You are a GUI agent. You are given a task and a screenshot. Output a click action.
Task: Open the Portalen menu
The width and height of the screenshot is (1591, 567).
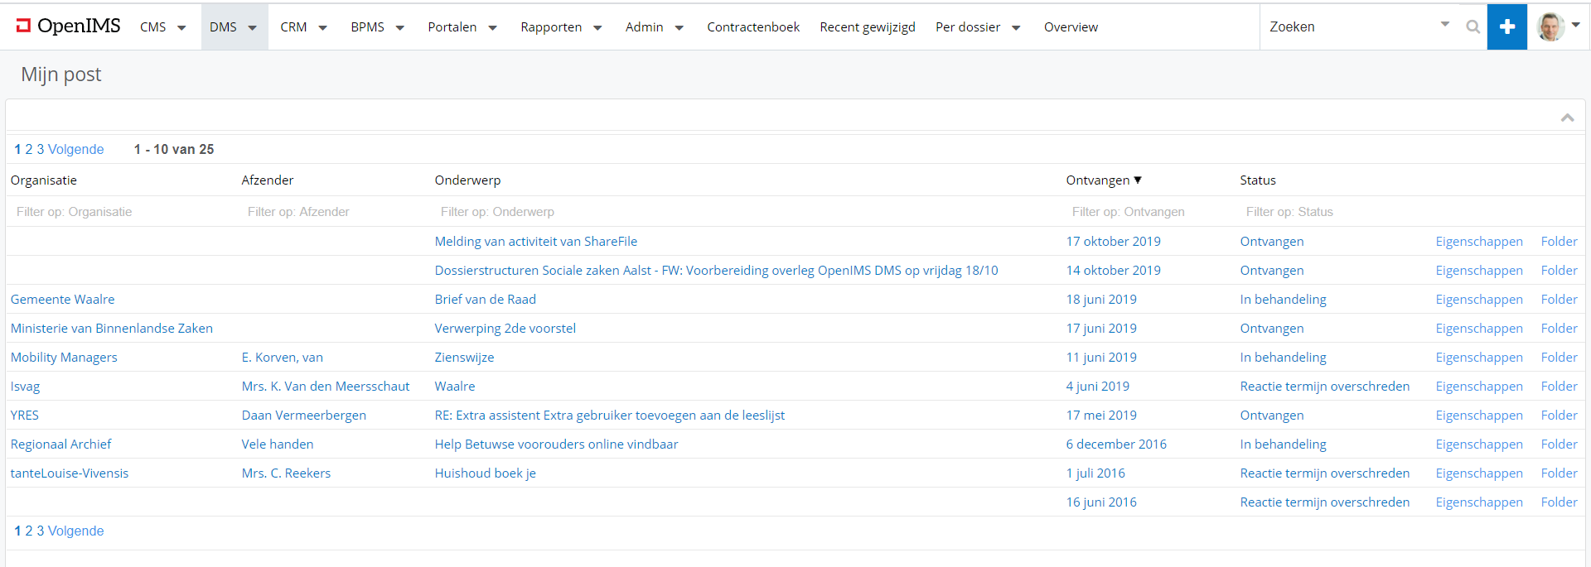click(x=462, y=27)
